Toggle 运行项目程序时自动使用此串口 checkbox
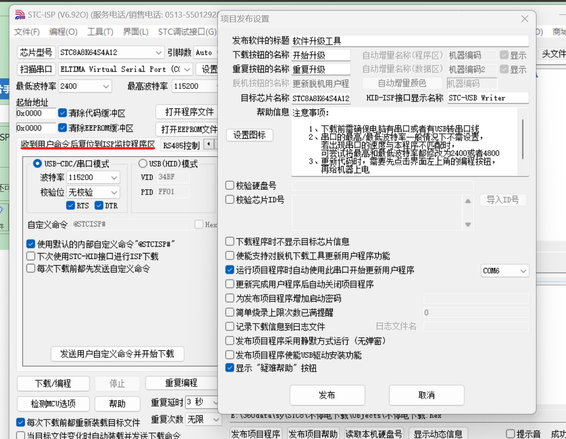This screenshot has height=439, width=566. [x=230, y=270]
